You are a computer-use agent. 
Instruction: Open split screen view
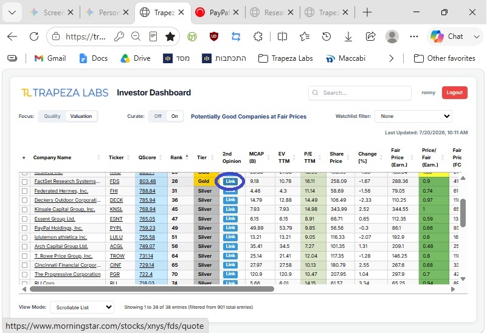tap(282, 36)
